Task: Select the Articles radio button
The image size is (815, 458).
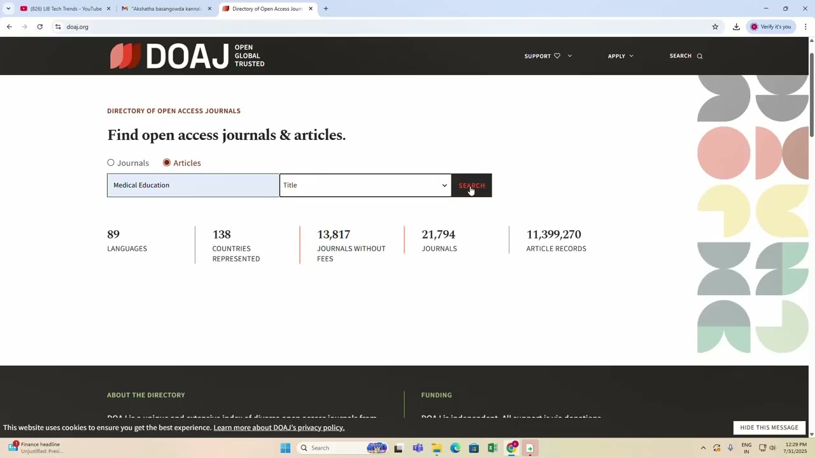Action: (x=167, y=163)
